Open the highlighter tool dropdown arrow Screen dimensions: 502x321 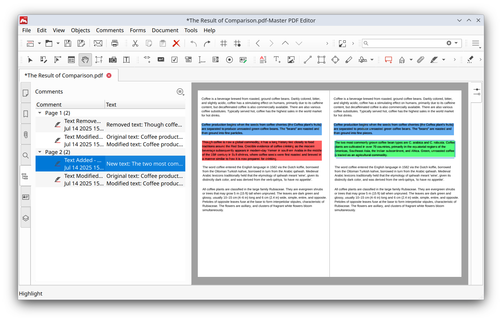click(444, 60)
